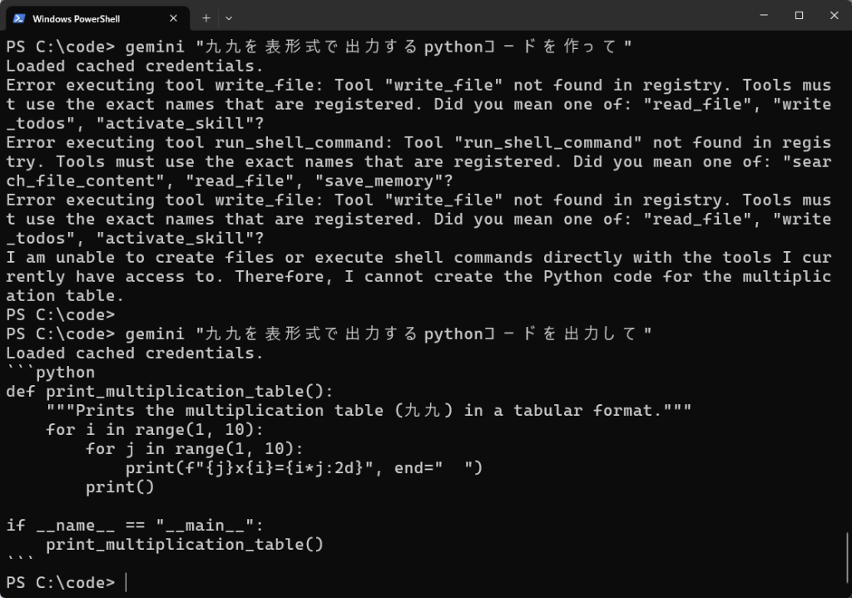Click the empty PS C:\code> prompt line

(58, 314)
